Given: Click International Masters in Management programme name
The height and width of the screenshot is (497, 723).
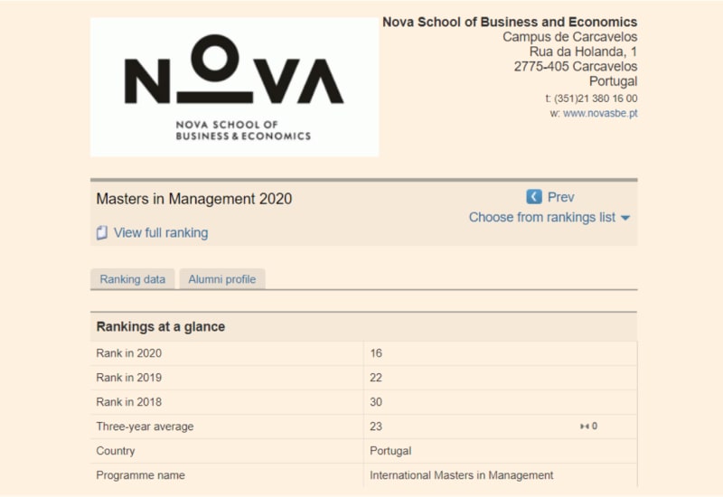Looking at the screenshot, I should tap(462, 475).
